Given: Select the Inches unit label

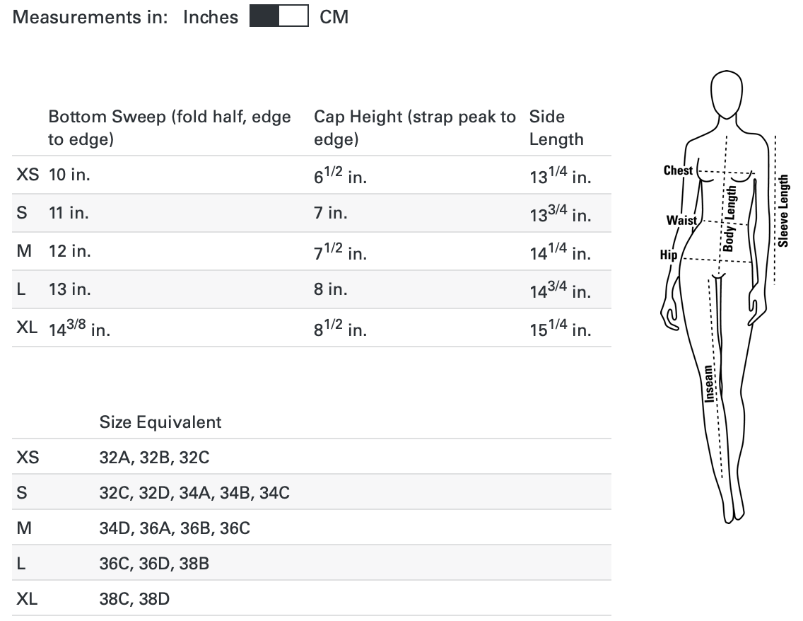Looking at the screenshot, I should tap(211, 17).
